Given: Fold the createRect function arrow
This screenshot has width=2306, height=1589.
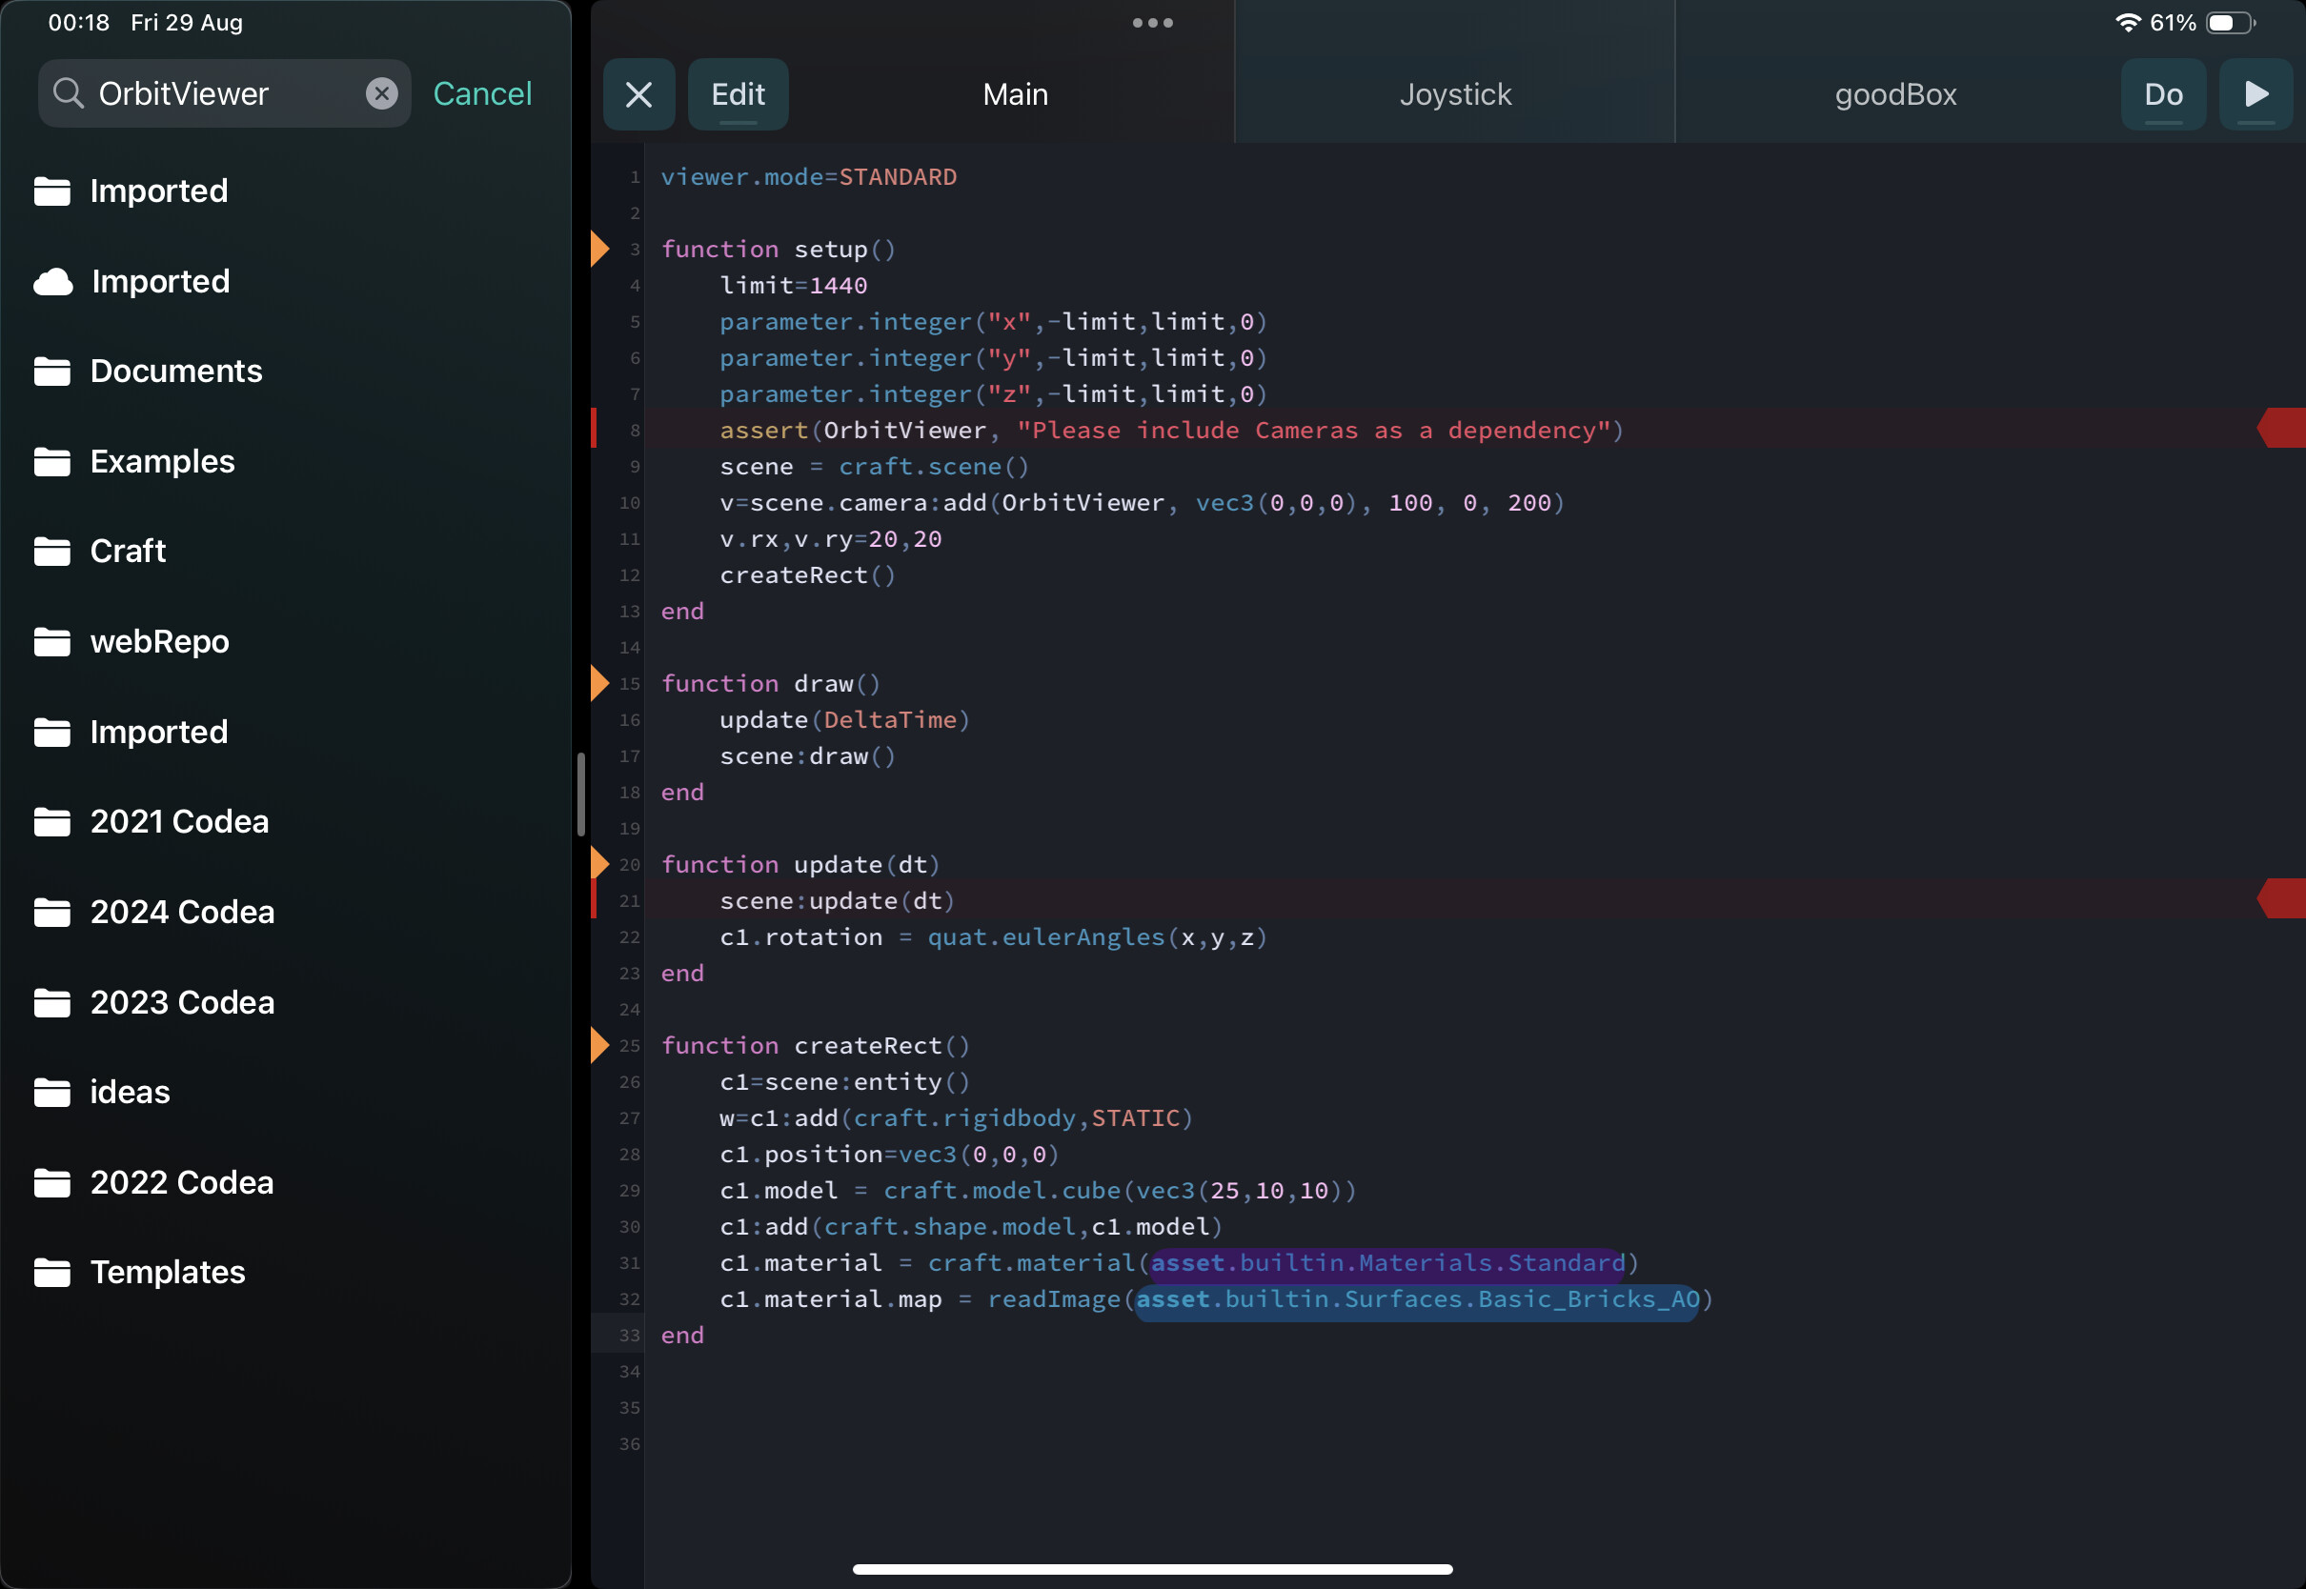Looking at the screenshot, I should point(599,1045).
